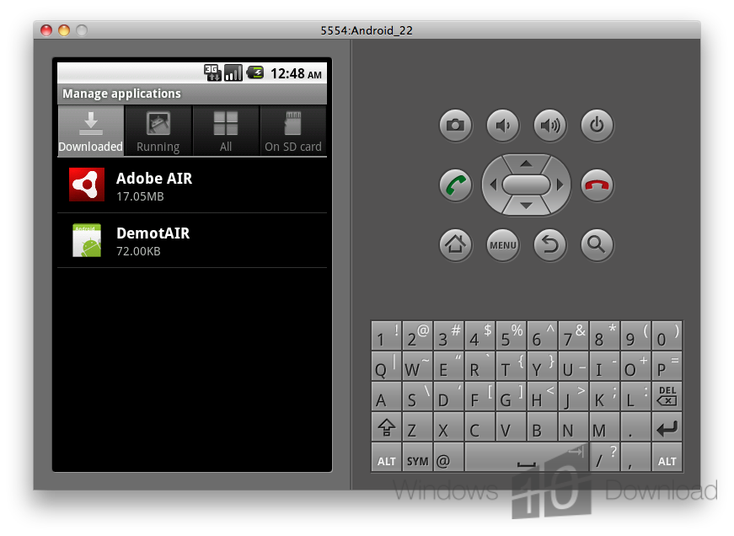Viewport: 734px width, 536px height.
Task: Click the P key
Action: [667, 366]
